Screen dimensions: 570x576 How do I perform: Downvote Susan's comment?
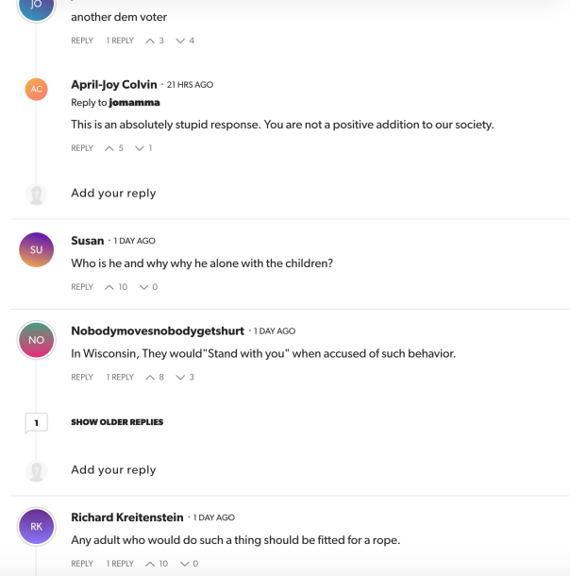(143, 287)
